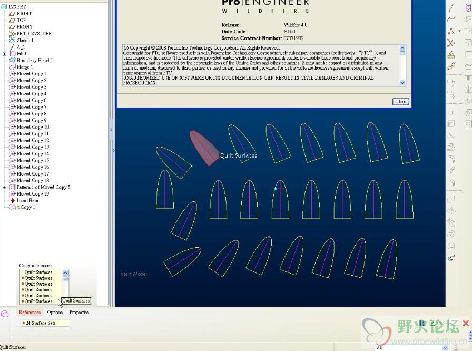The width and height of the screenshot is (472, 351).
Task: Click the purple cylinder icon at top right
Action: pyautogui.click(x=468, y=8)
